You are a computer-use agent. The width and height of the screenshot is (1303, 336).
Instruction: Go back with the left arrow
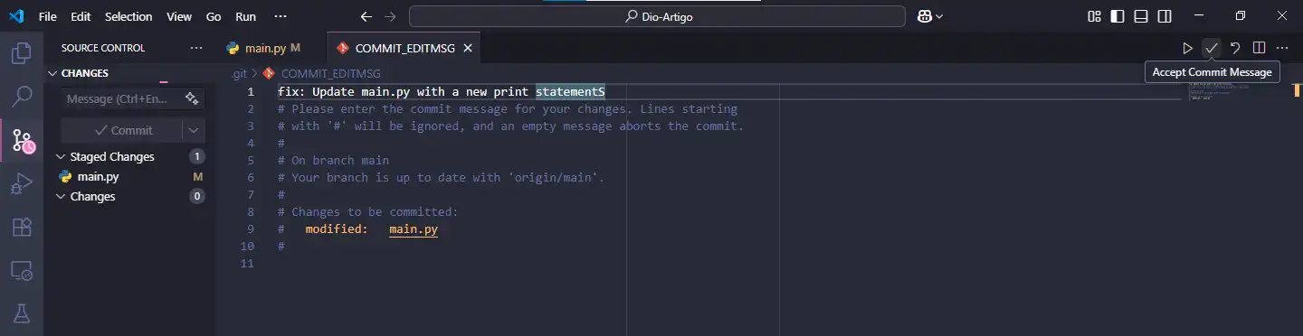pos(366,16)
